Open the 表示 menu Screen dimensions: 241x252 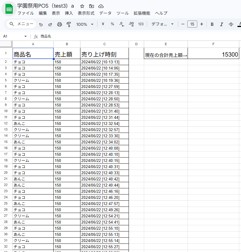[x=56, y=13]
